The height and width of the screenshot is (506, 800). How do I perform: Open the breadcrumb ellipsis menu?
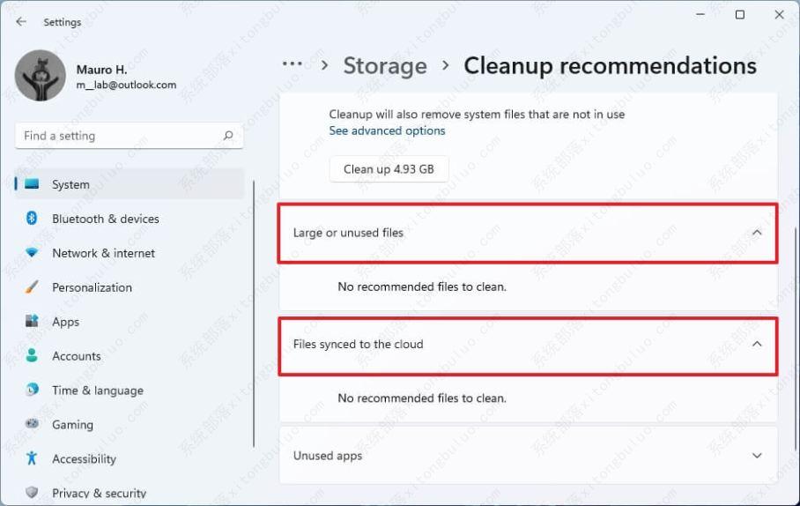pos(293,65)
